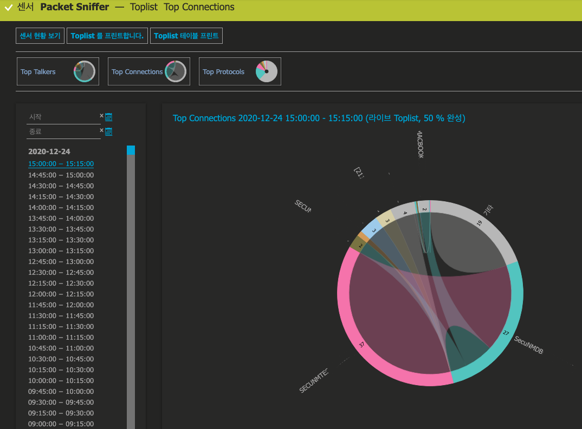Select period 13:45:00 – 14:00:00
582x429 pixels.
[x=61, y=218]
